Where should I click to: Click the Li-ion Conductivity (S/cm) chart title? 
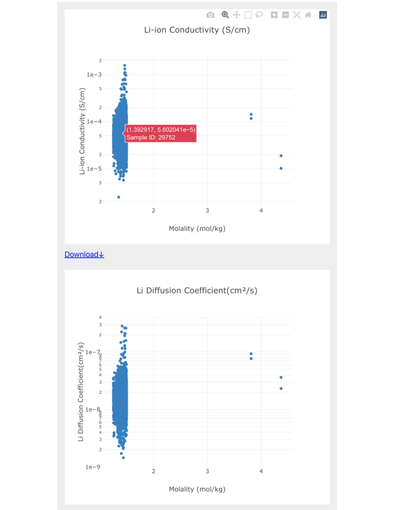[x=197, y=30]
